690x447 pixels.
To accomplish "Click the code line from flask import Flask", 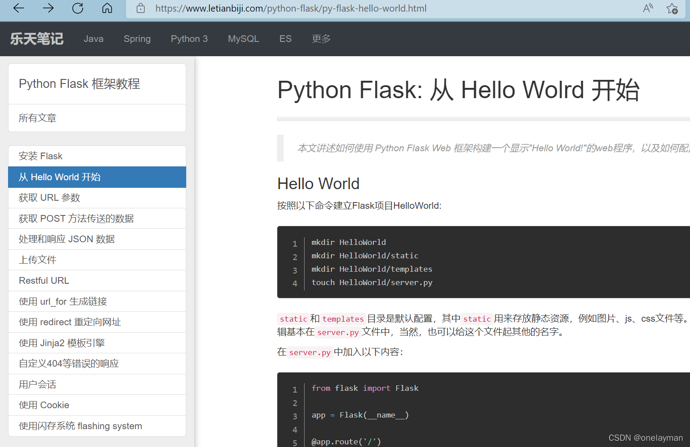I will pos(365,388).
